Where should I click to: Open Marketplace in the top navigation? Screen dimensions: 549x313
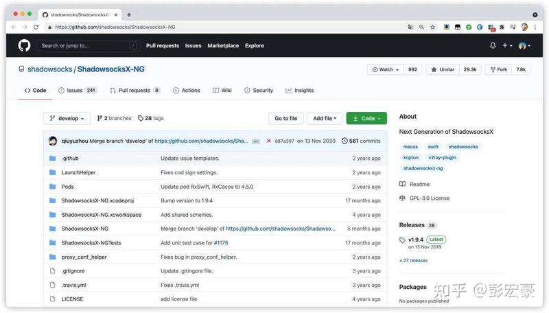pyautogui.click(x=223, y=45)
